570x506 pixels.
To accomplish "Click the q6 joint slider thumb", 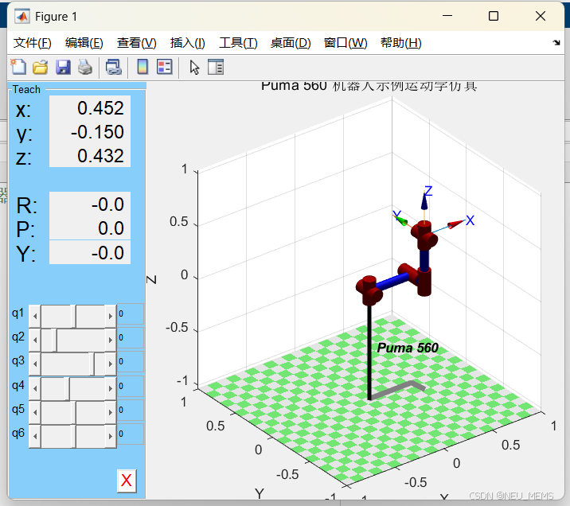I will [x=73, y=436].
